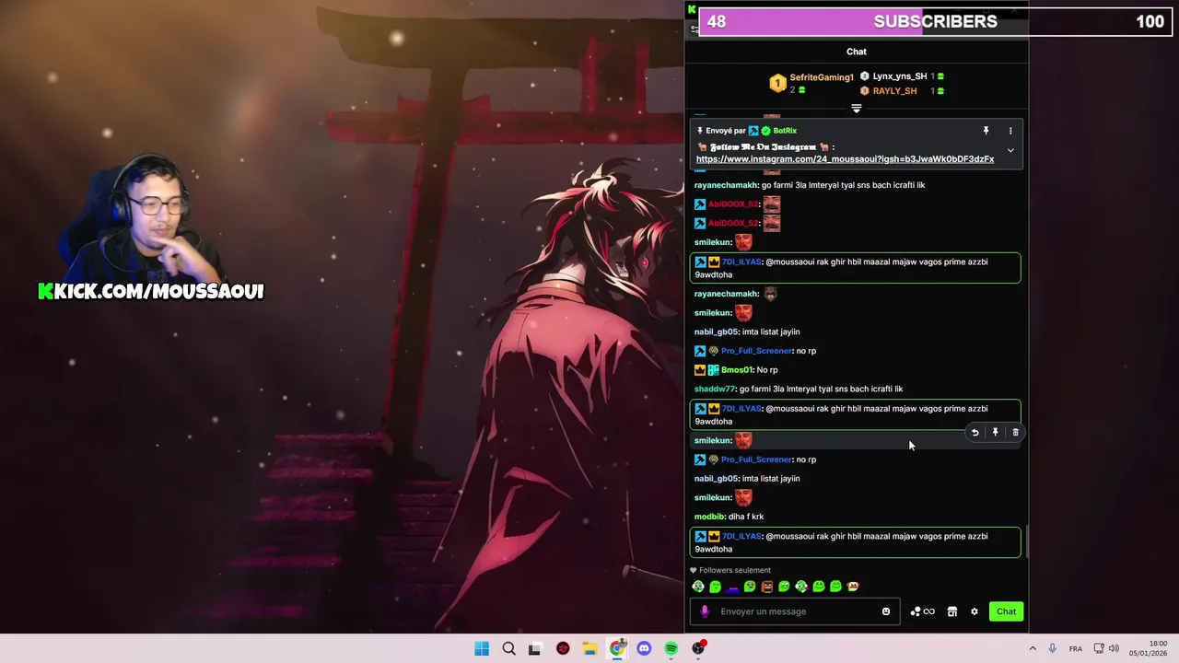Screen dimensions: 1179x663
Task: Select Lynx_yns_SH on the leaderboard
Action: click(900, 76)
